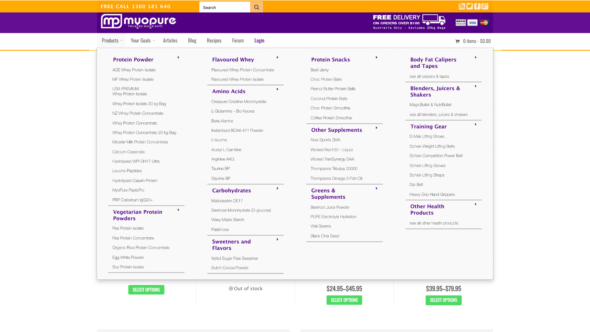Select Whey Protein Isolate 20 kg Bag
590x332 pixels.
(x=139, y=104)
